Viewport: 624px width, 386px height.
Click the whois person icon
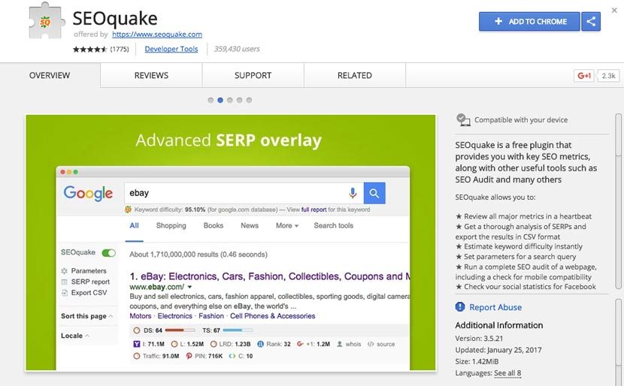[340, 344]
